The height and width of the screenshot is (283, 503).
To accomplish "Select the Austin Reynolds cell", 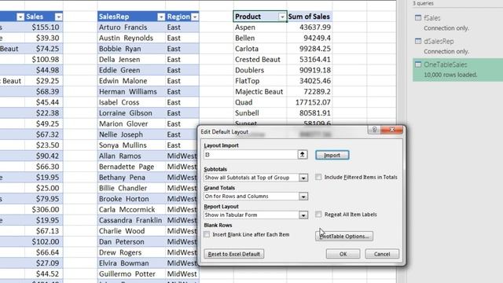I will point(131,39).
